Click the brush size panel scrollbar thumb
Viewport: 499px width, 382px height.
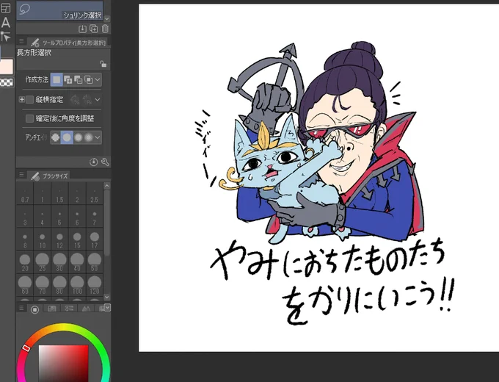[x=107, y=223]
